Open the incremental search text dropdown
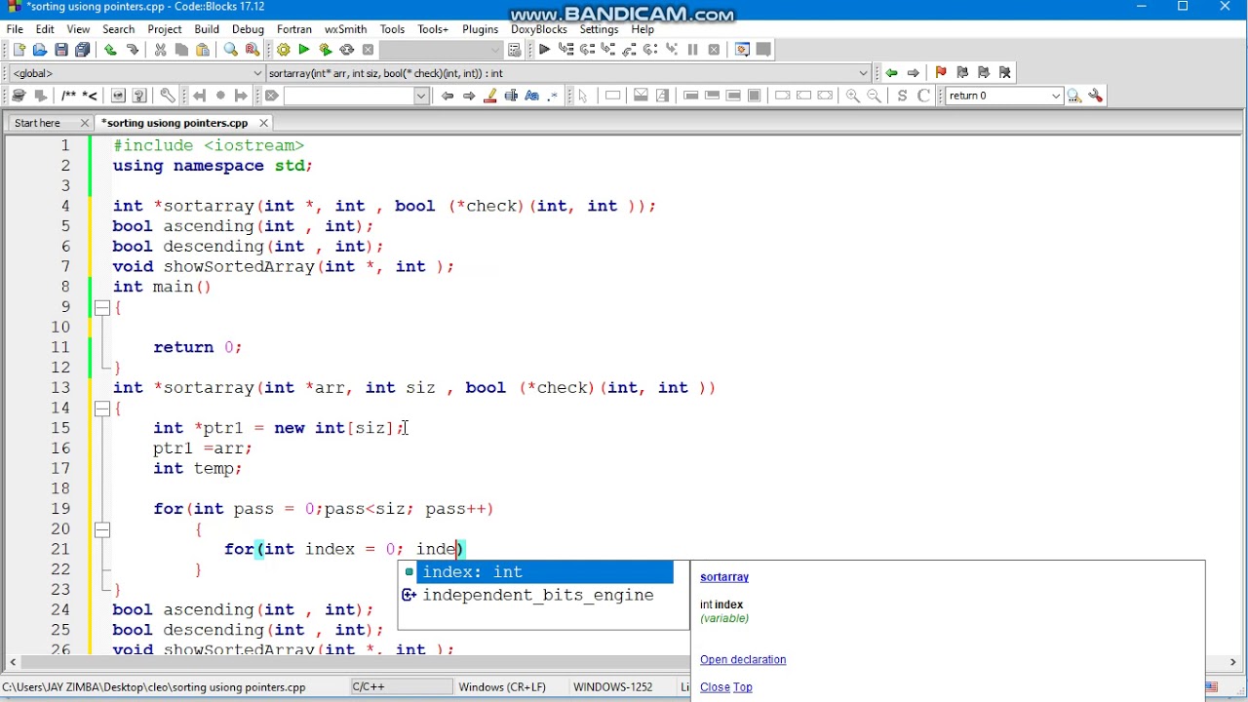1248x702 pixels. click(x=421, y=96)
